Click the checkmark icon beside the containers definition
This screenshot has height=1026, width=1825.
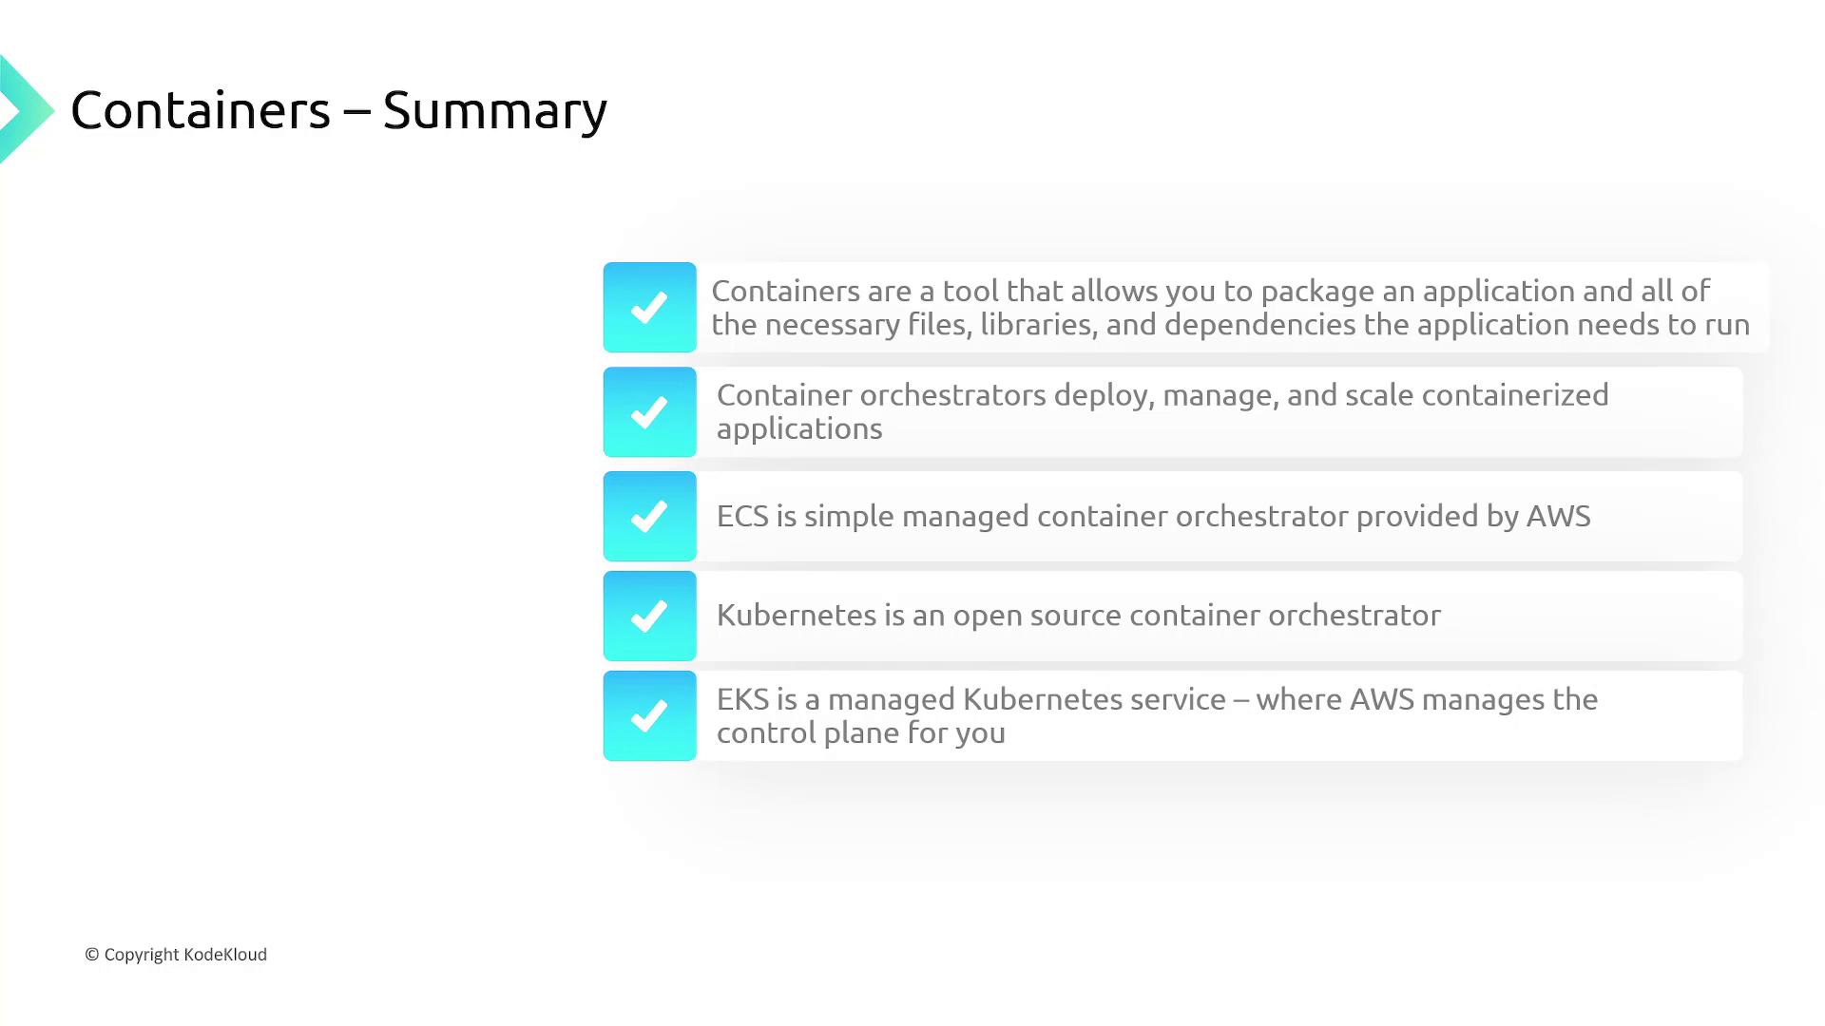(x=649, y=308)
